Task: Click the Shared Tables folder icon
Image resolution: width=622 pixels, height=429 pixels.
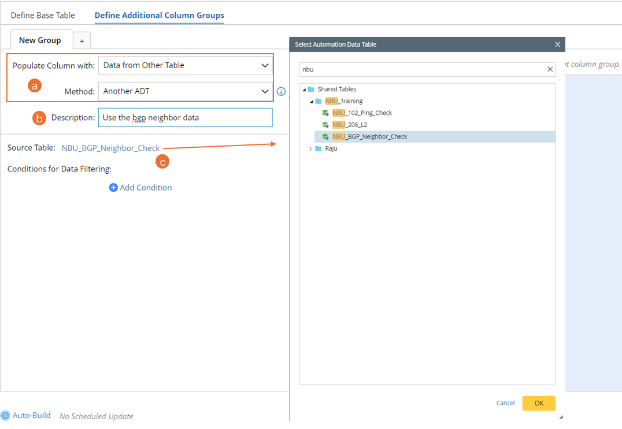Action: click(x=311, y=89)
